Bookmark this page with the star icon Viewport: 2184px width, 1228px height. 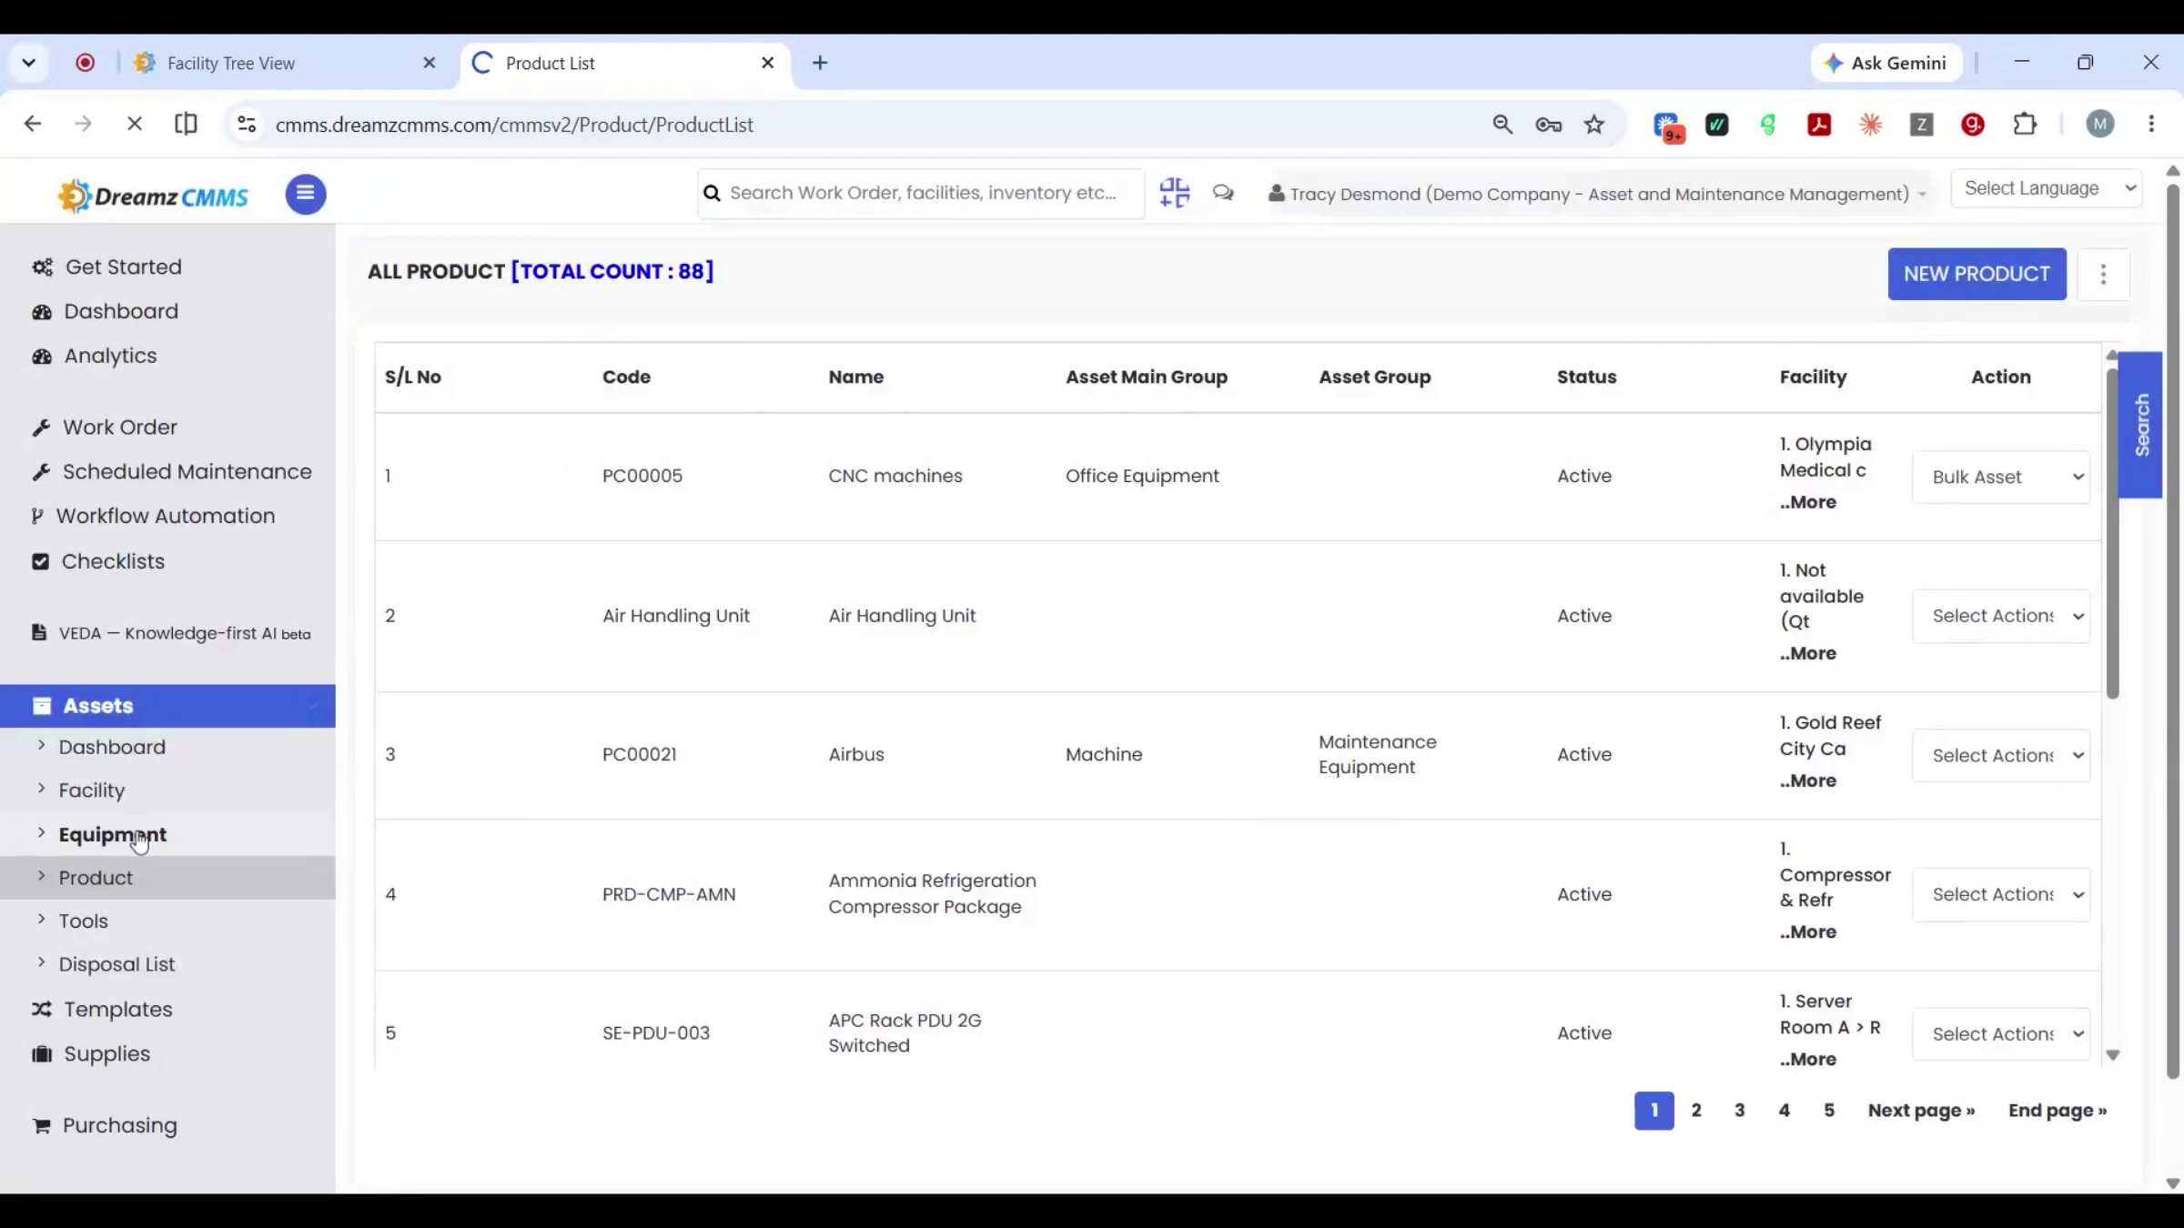(x=1593, y=125)
